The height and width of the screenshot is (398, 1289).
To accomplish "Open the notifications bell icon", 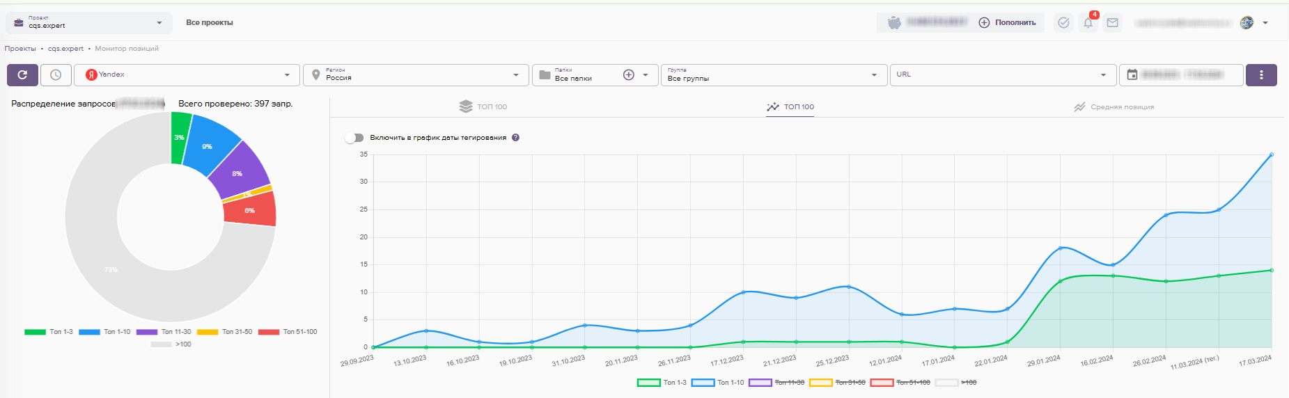I will click(x=1088, y=23).
